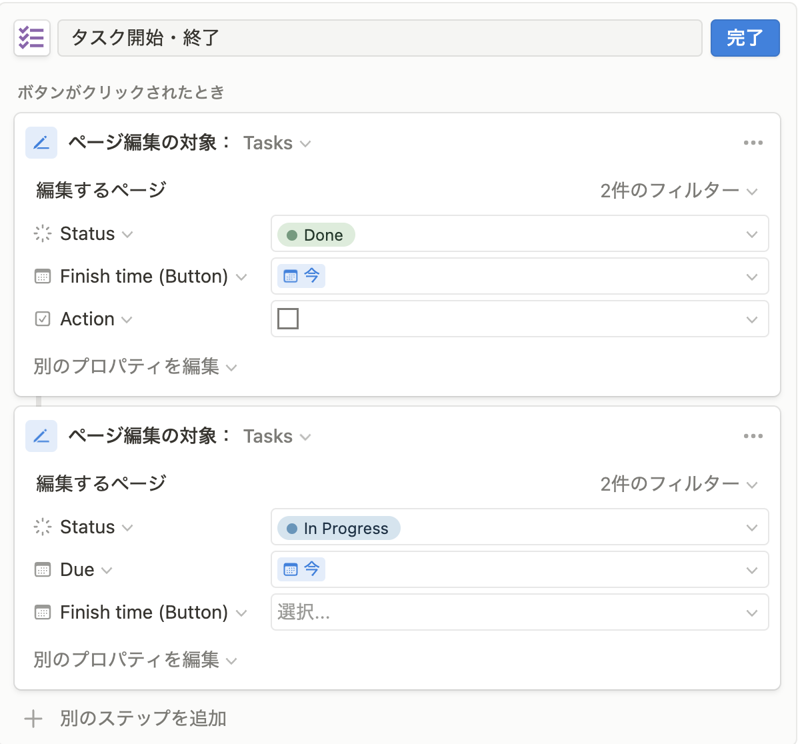Viewport: 800px width, 744px height.
Task: Open the In Progress status dropdown
Action: (751, 527)
